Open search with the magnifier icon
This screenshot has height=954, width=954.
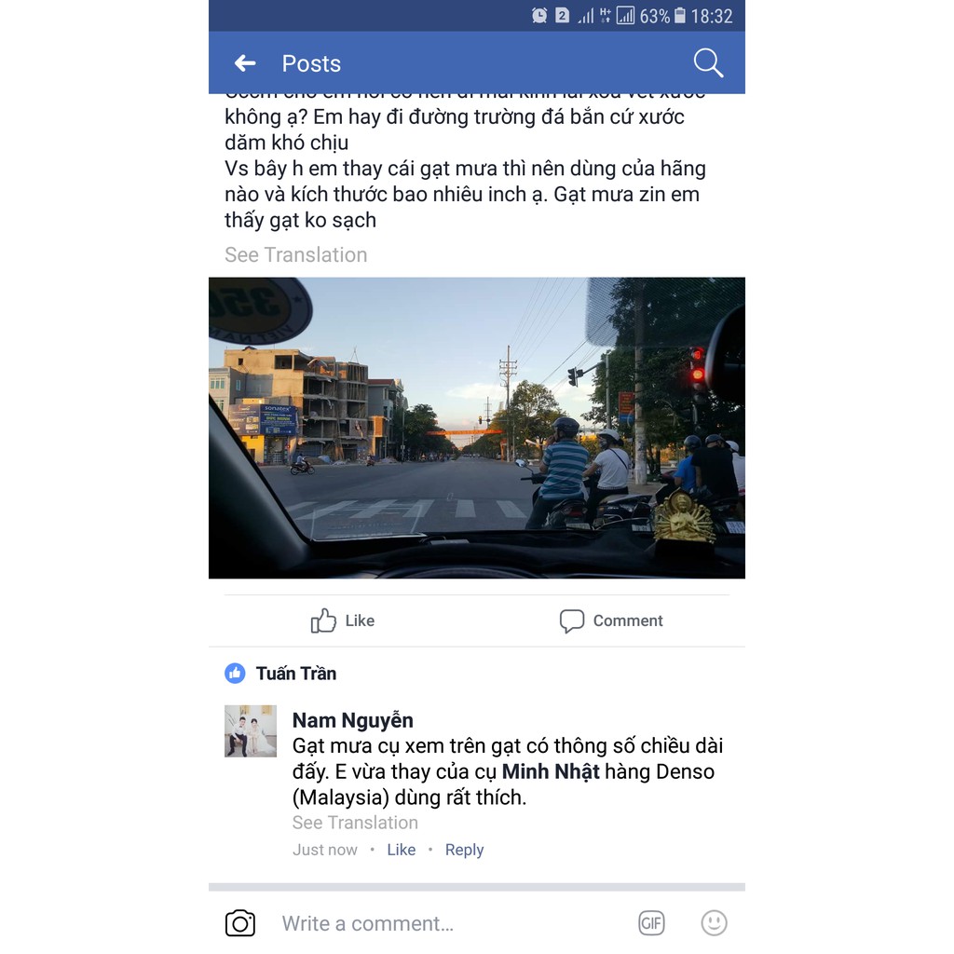click(708, 62)
